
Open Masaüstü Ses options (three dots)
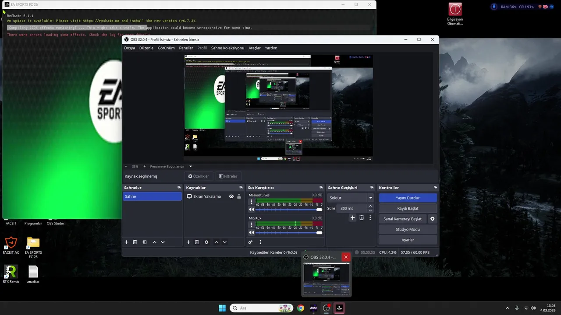pos(252,202)
